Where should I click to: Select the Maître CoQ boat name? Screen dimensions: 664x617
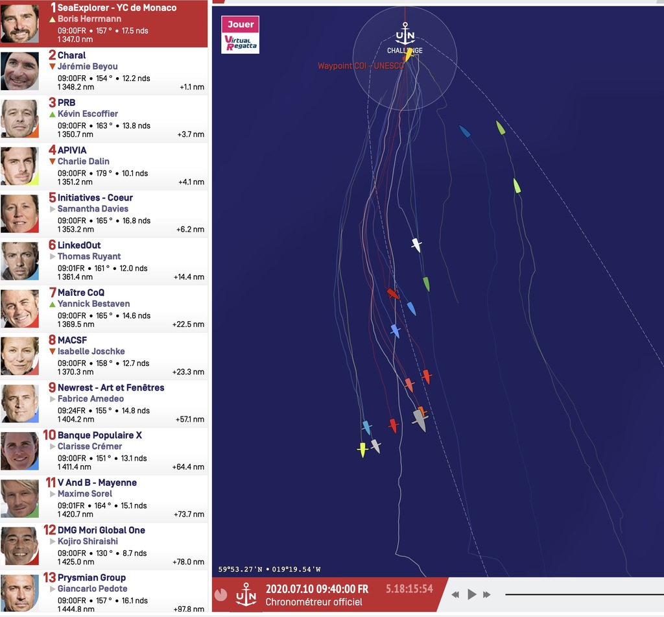pyautogui.click(x=81, y=293)
